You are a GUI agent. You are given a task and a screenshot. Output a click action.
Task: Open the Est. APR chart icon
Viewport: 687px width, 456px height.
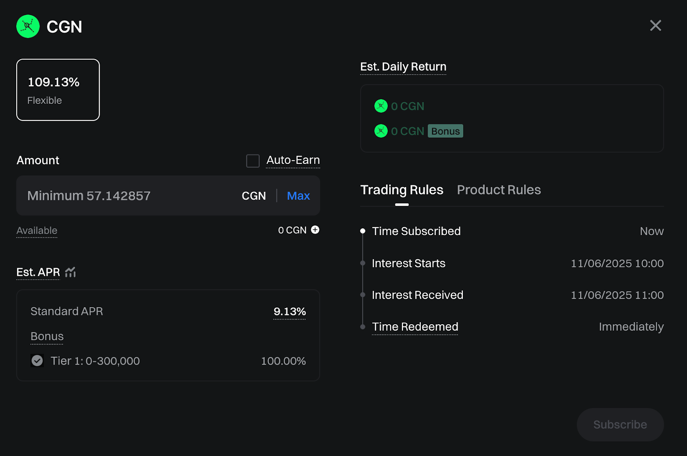pyautogui.click(x=70, y=272)
